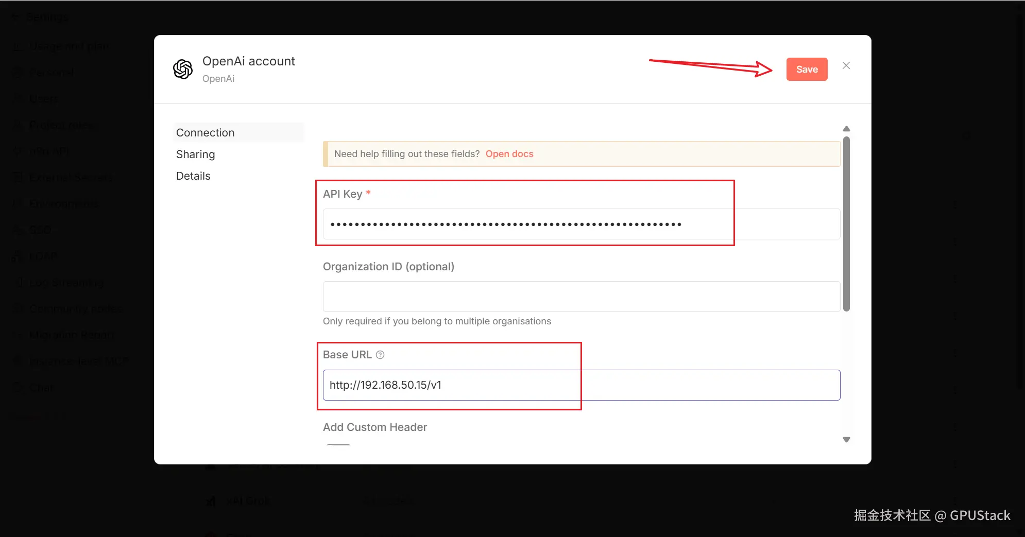Click the Organization ID input field
The height and width of the screenshot is (537, 1025).
coord(582,297)
